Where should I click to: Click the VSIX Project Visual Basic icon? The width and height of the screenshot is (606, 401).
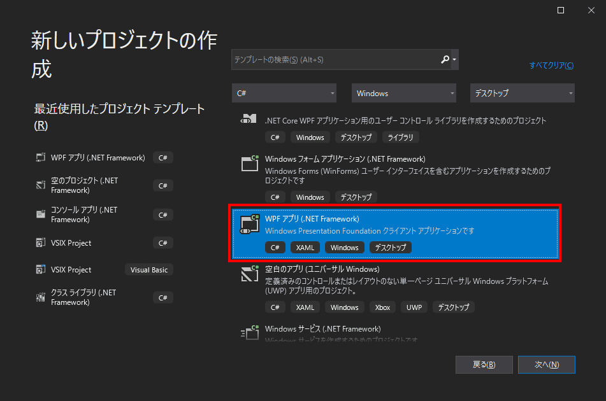(x=41, y=269)
